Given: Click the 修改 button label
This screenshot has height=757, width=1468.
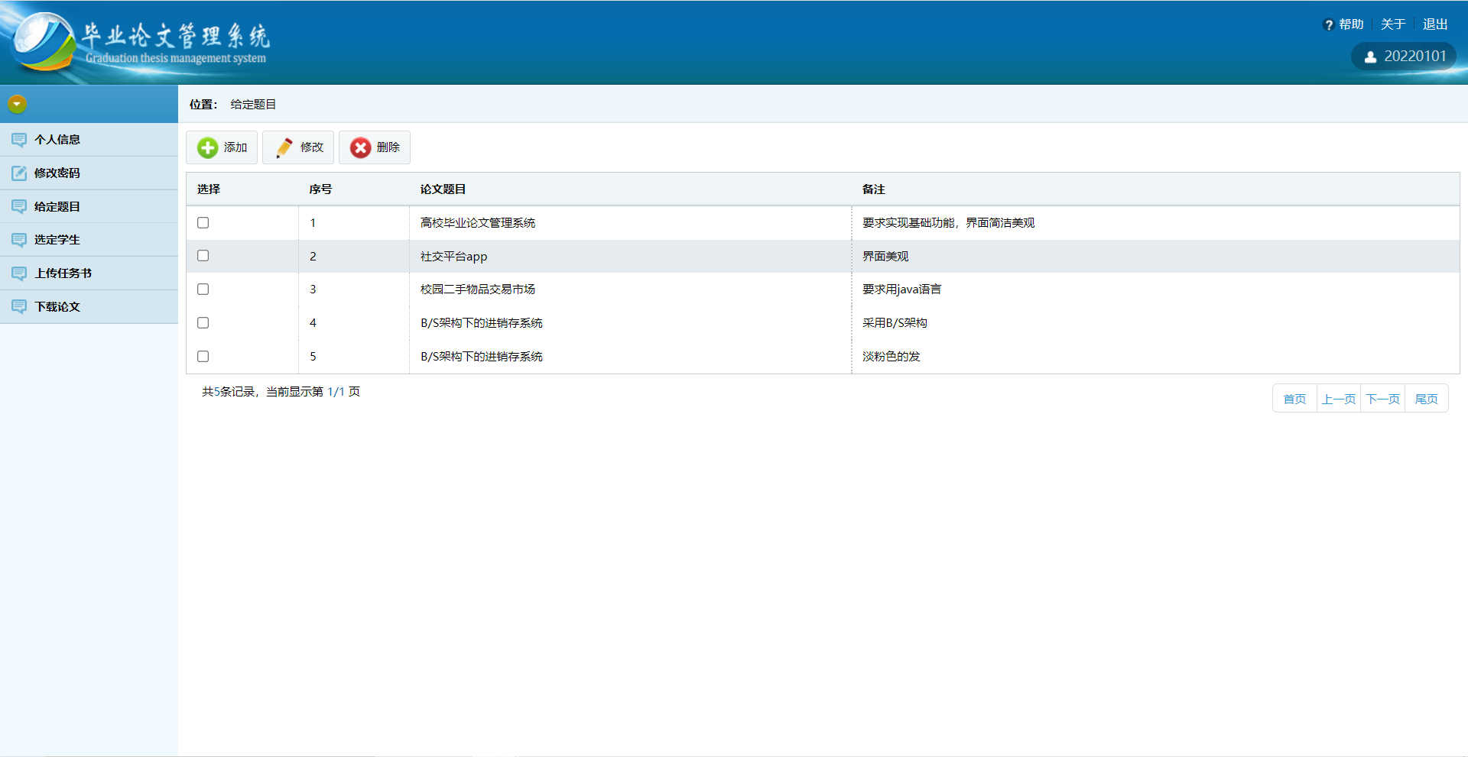Looking at the screenshot, I should pyautogui.click(x=312, y=147).
